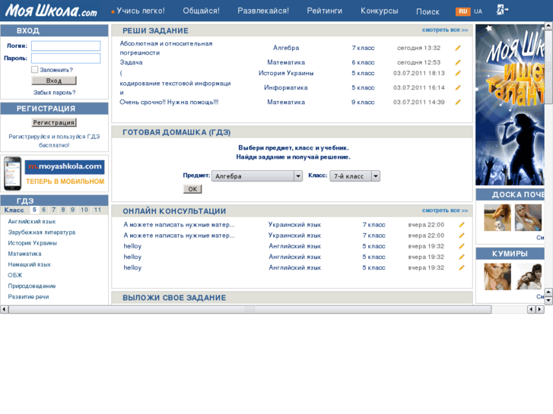The height and width of the screenshot is (414, 553).
Task: Click pencil icon for Задача row
Action: pyautogui.click(x=458, y=62)
